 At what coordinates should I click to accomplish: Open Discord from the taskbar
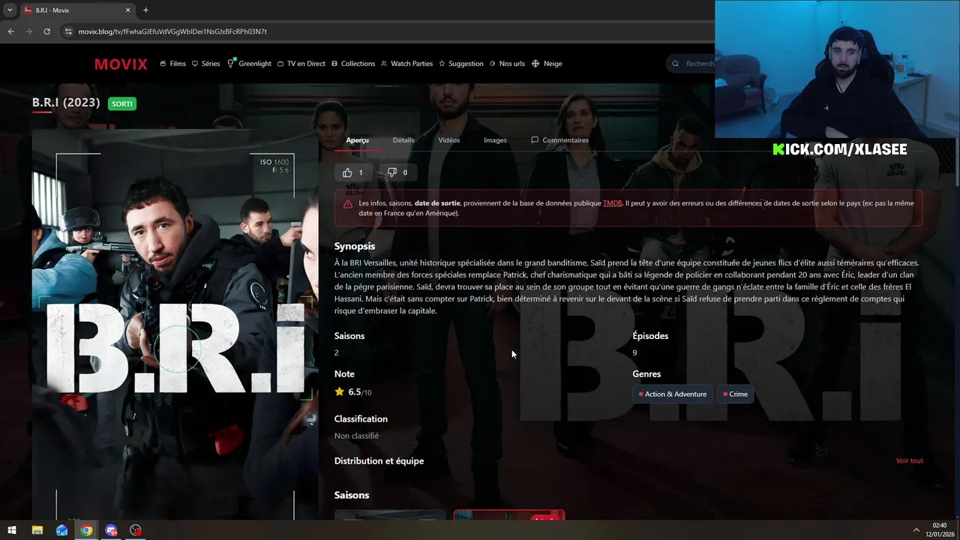[x=112, y=530]
